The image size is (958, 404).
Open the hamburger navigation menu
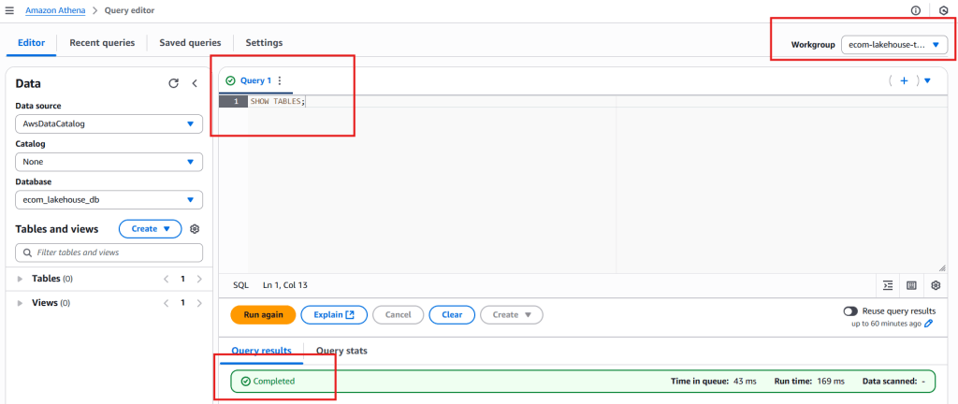9,10
